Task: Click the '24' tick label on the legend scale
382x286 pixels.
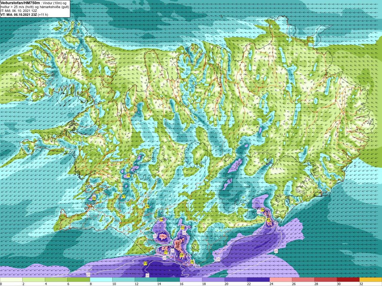Action: coord(271,284)
